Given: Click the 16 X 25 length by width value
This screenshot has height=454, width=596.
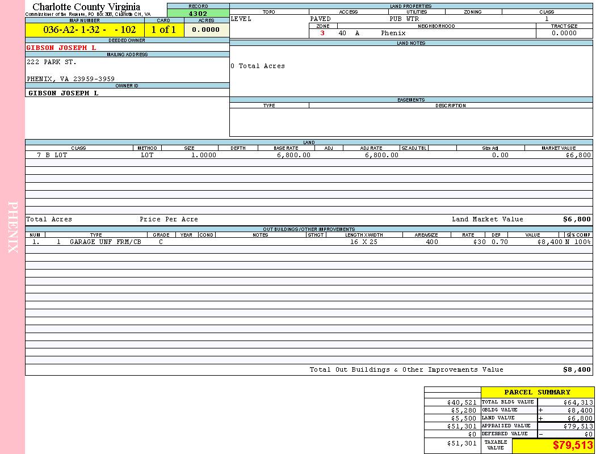Looking at the screenshot, I should tap(364, 242).
